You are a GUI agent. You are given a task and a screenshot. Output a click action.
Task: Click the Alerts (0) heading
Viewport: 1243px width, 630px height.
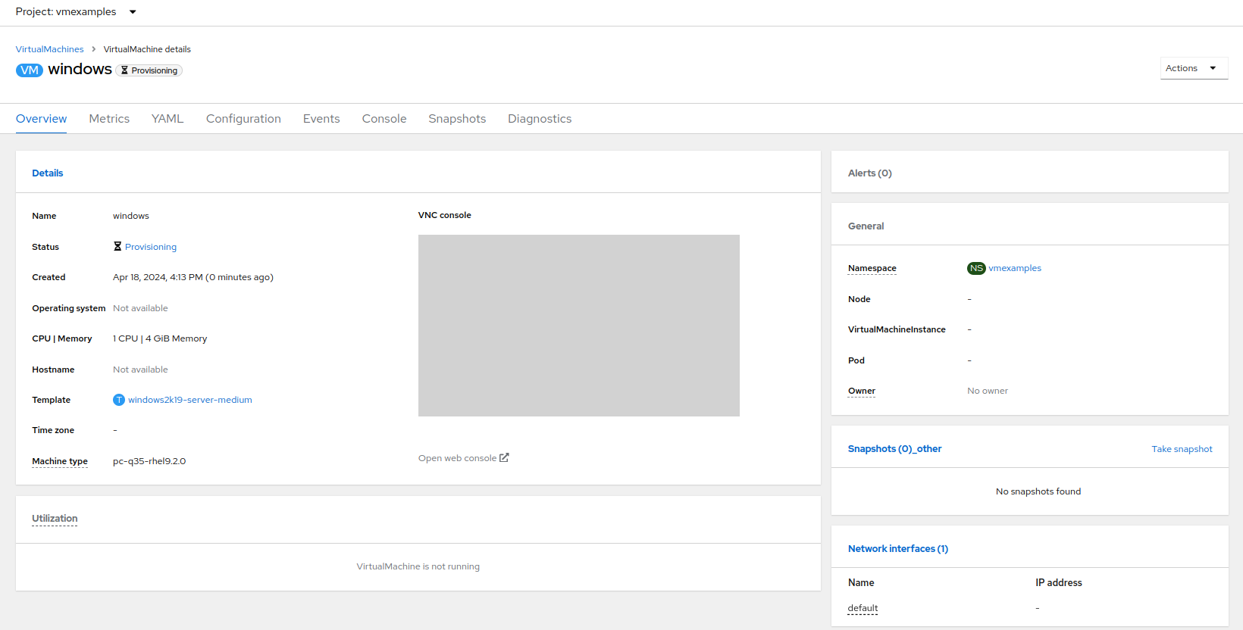(870, 173)
